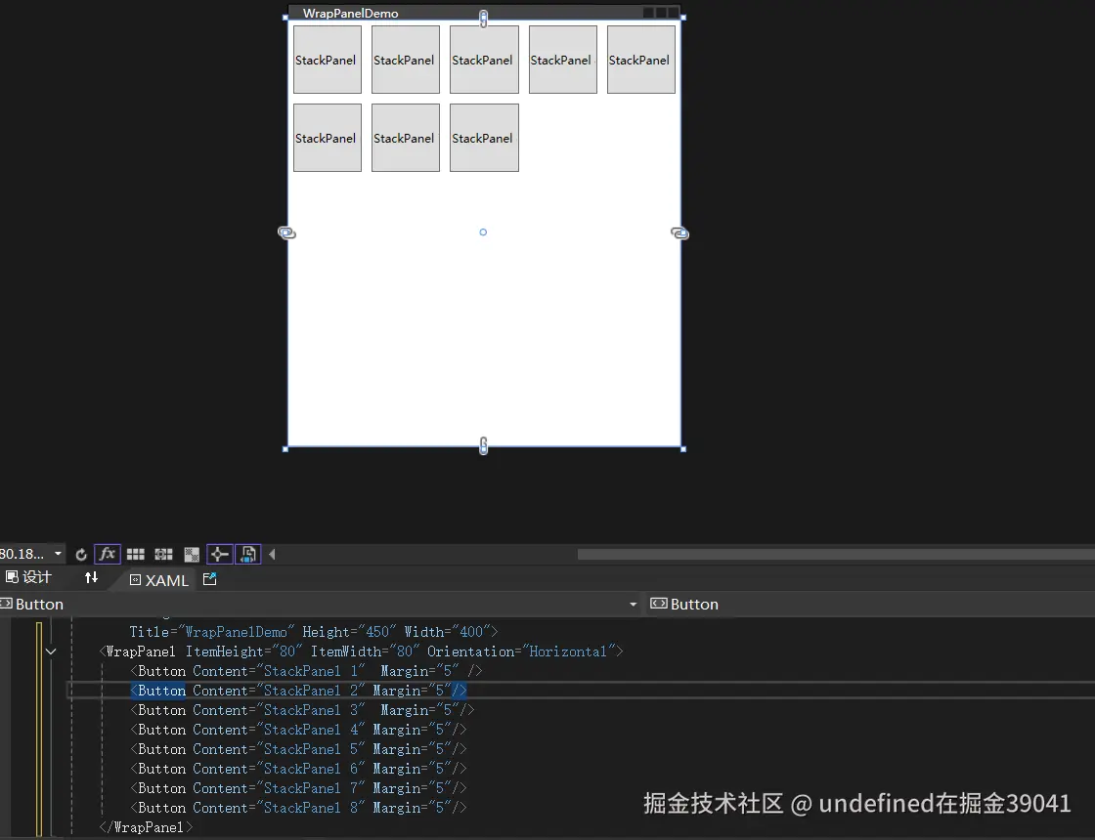Click code line with "StackPanel 8"

coord(298,808)
